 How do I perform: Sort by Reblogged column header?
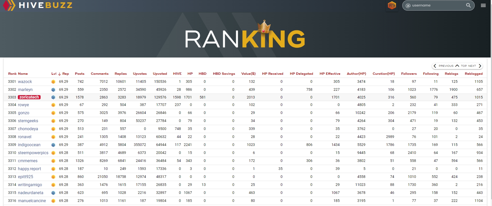[x=474, y=74]
